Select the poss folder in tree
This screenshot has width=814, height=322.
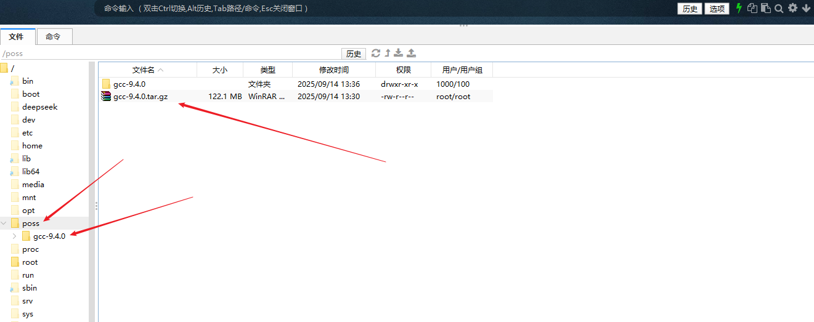[30, 223]
